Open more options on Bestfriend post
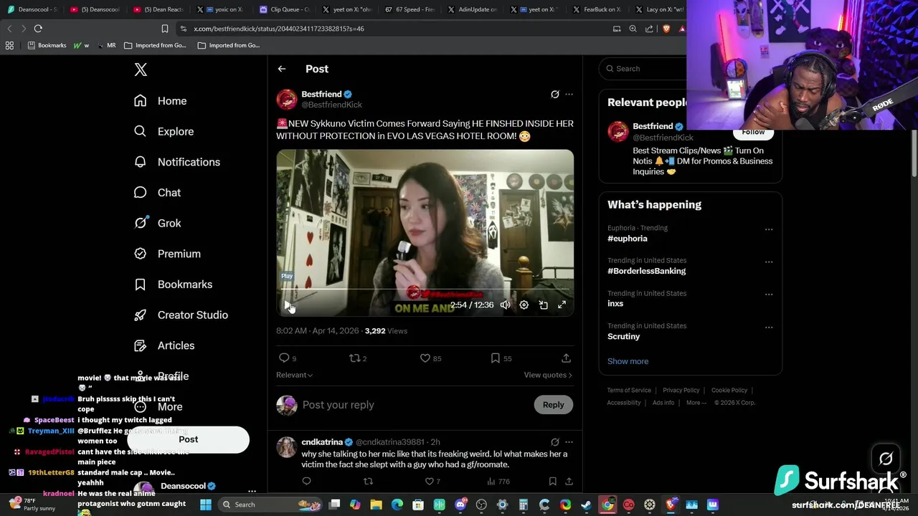918x516 pixels. point(569,95)
